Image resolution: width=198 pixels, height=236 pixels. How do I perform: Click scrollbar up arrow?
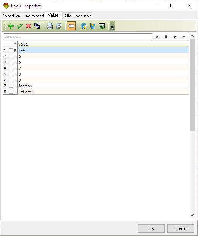coord(192,36)
